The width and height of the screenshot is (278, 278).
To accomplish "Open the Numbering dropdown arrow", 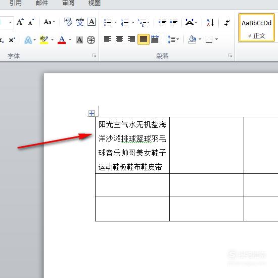I will click(x=133, y=23).
